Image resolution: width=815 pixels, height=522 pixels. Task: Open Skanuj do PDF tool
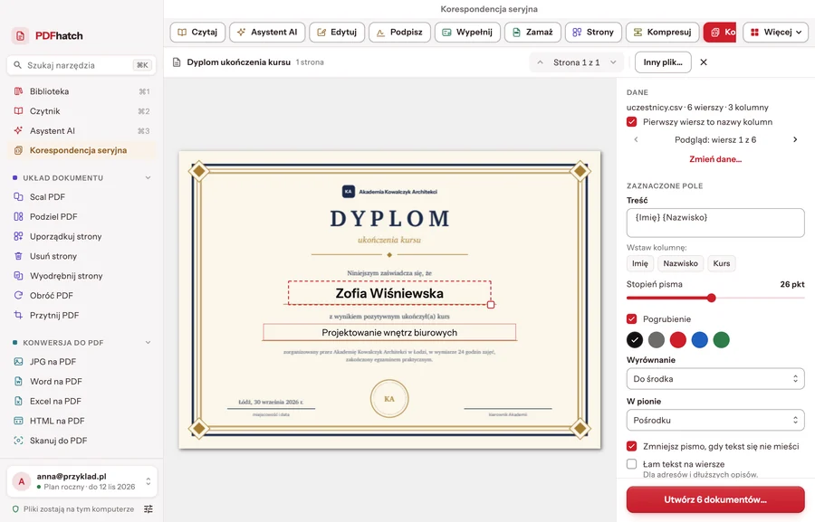click(x=81, y=441)
